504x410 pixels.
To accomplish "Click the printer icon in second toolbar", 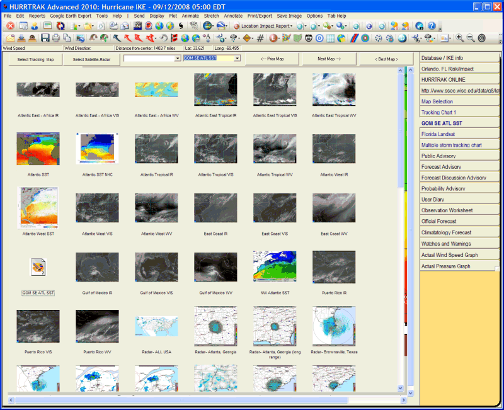I will point(57,38).
